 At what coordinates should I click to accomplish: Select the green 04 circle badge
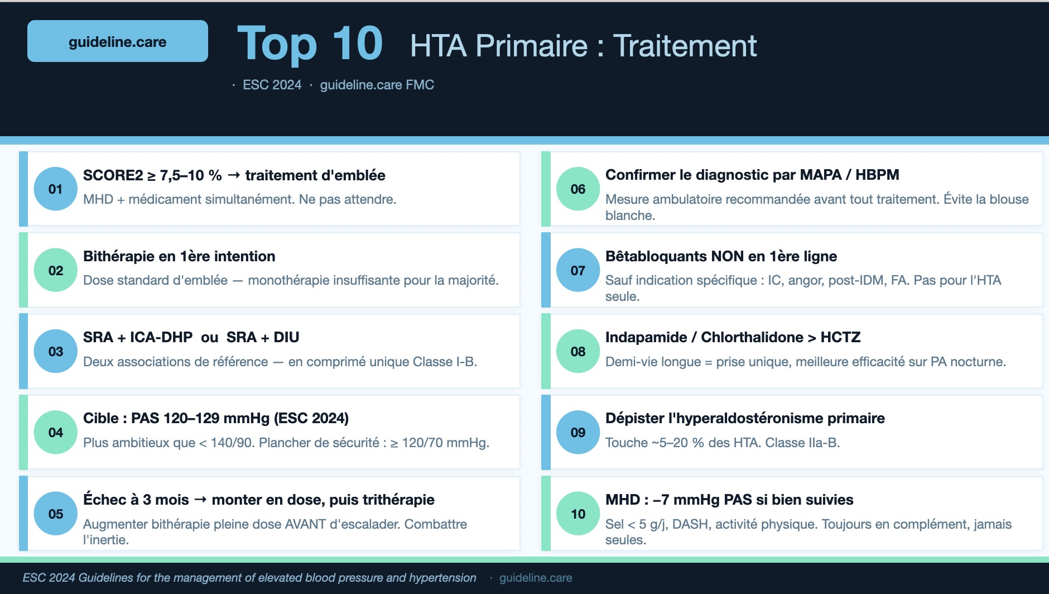(55, 432)
